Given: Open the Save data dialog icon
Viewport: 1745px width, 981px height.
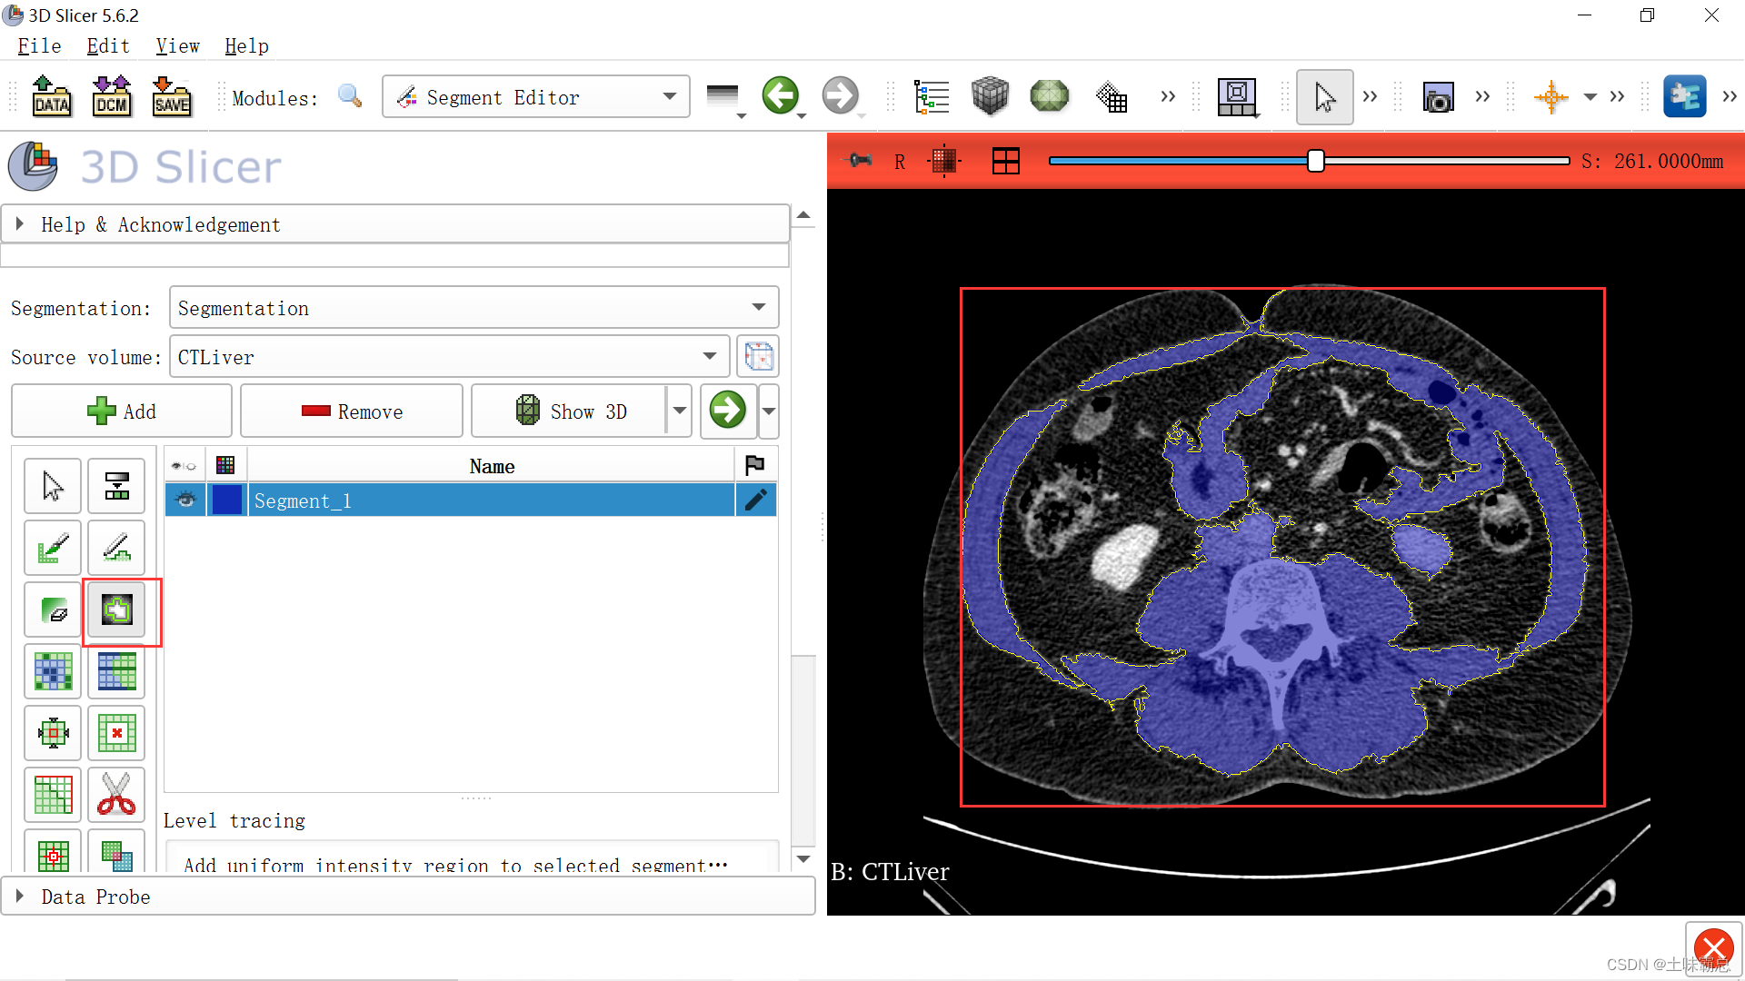Looking at the screenshot, I should tap(172, 96).
